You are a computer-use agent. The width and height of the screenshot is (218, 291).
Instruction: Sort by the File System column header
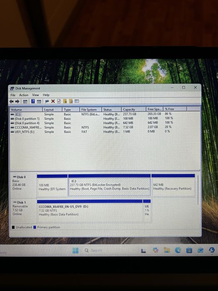coord(91,109)
